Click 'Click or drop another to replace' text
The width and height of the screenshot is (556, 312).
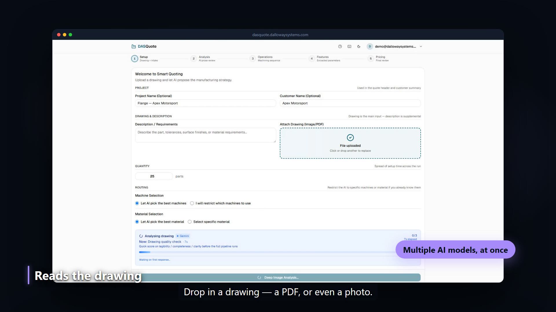click(350, 151)
